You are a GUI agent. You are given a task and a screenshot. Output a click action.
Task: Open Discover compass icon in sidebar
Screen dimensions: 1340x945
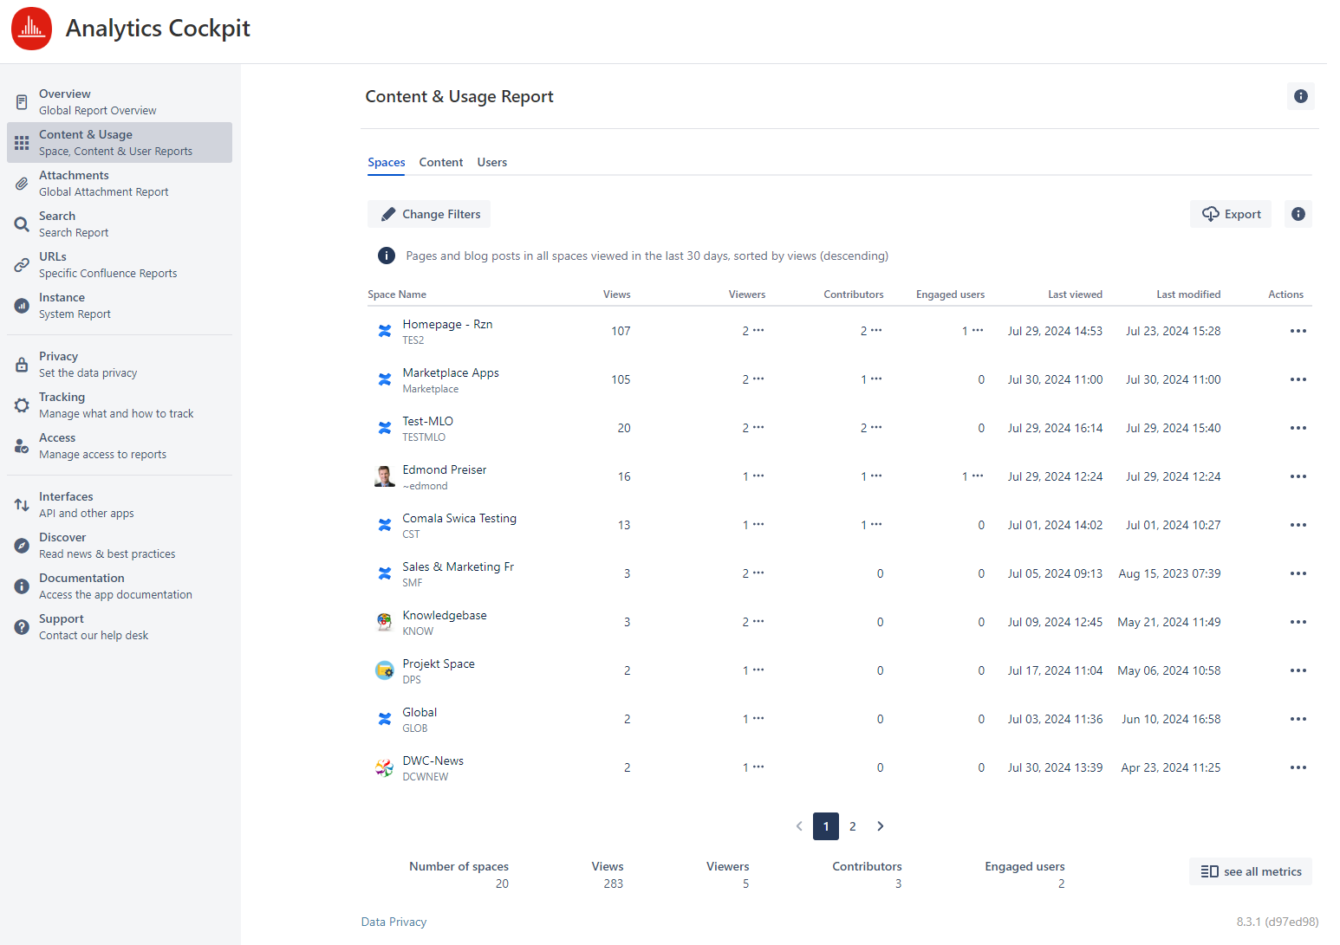(x=22, y=546)
